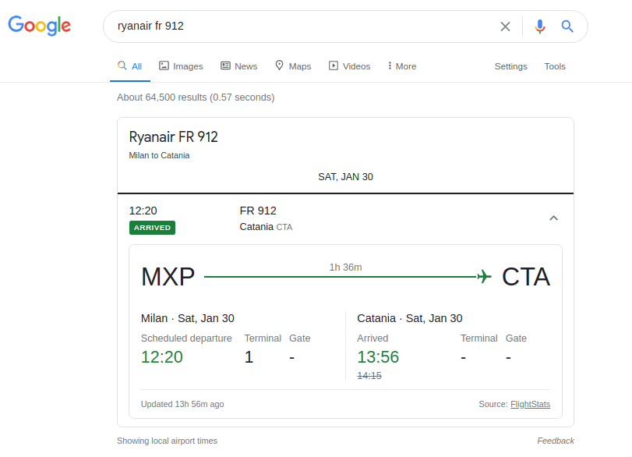Open search Settings
Screen dimensions: 632x457
click(510, 66)
